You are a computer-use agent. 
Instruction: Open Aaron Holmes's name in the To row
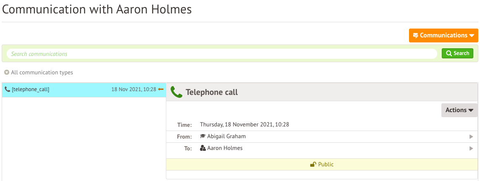point(225,148)
